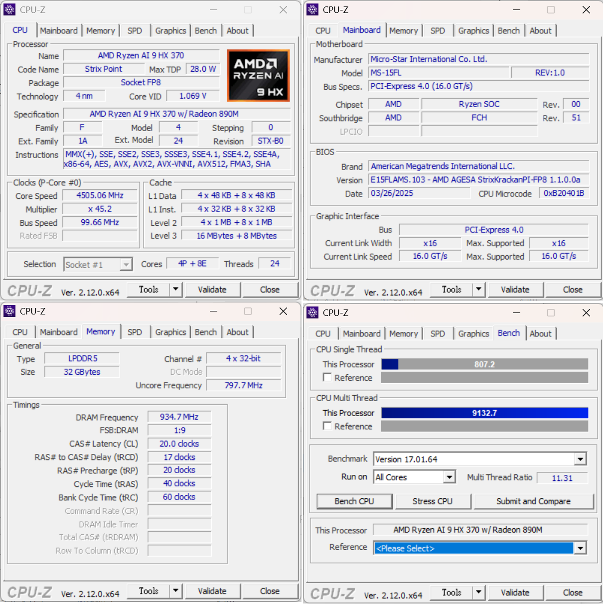Click CPU Microcode value 0xB20401B
The height and width of the screenshot is (604, 603).
(564, 193)
